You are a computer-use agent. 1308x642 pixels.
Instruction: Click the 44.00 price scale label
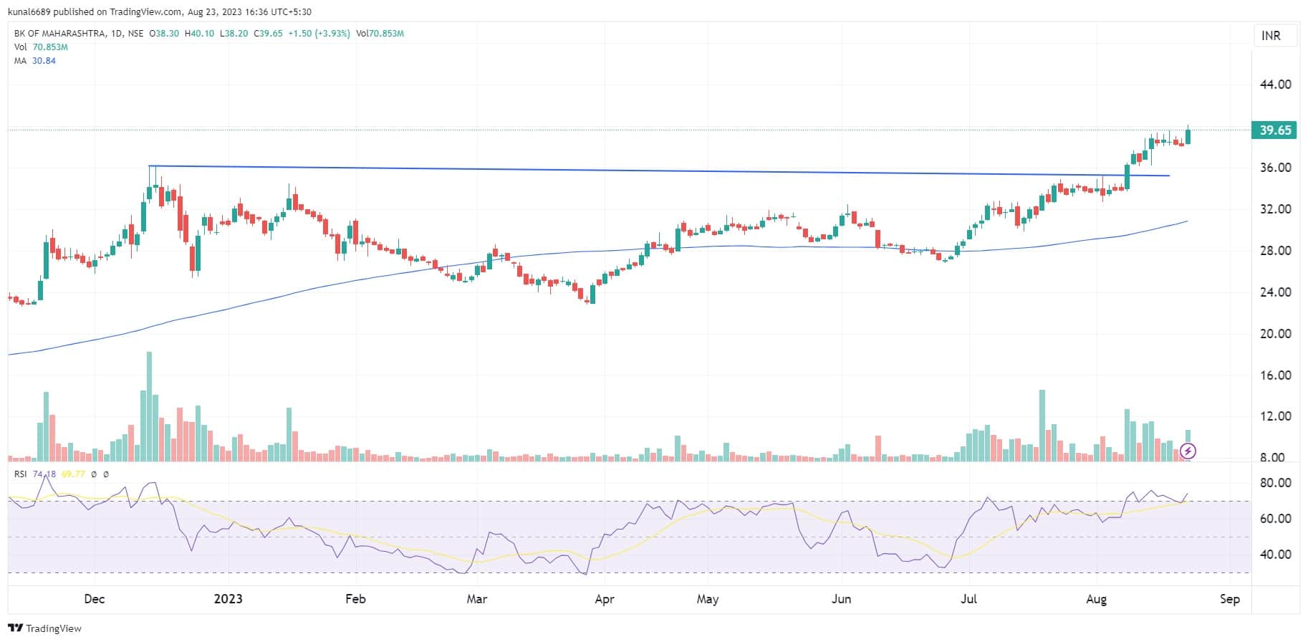click(x=1275, y=85)
